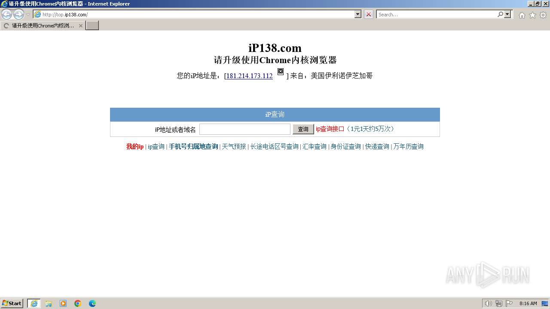Image resolution: width=550 pixels, height=309 pixels.
Task: Click the IP address 181.214.173.112 link
Action: click(x=249, y=76)
